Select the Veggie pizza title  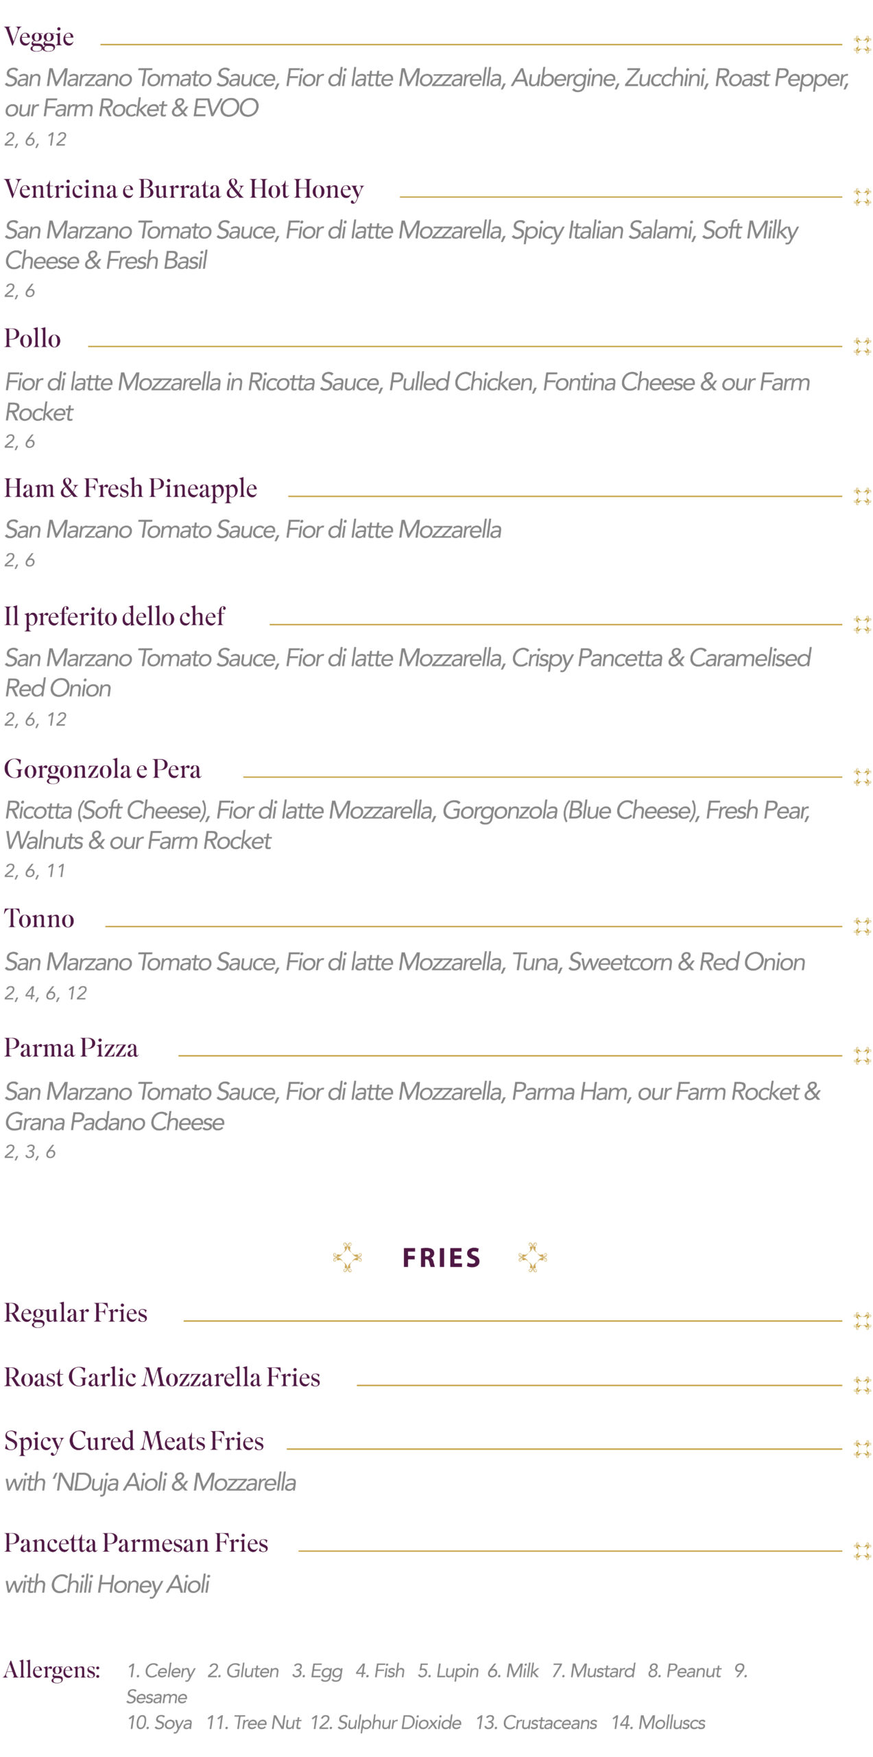click(39, 37)
